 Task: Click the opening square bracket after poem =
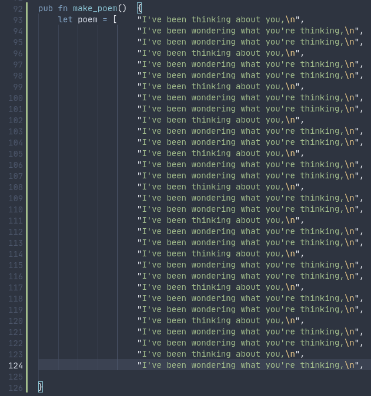point(115,19)
